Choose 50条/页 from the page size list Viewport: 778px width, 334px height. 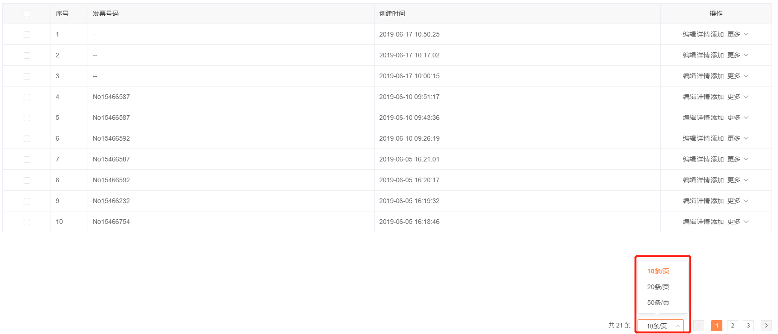658,303
